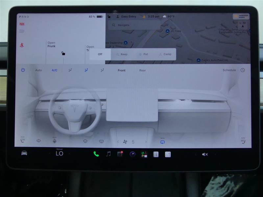The height and width of the screenshot is (197, 263).
Task: Open the Dashcam app
Action: pos(120,154)
